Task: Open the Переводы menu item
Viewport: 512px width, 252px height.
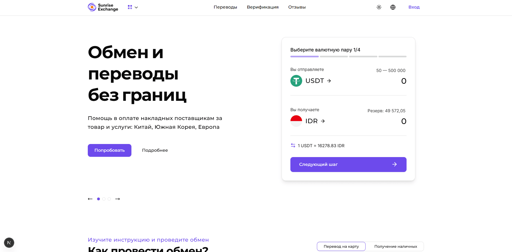Action: coord(225,7)
